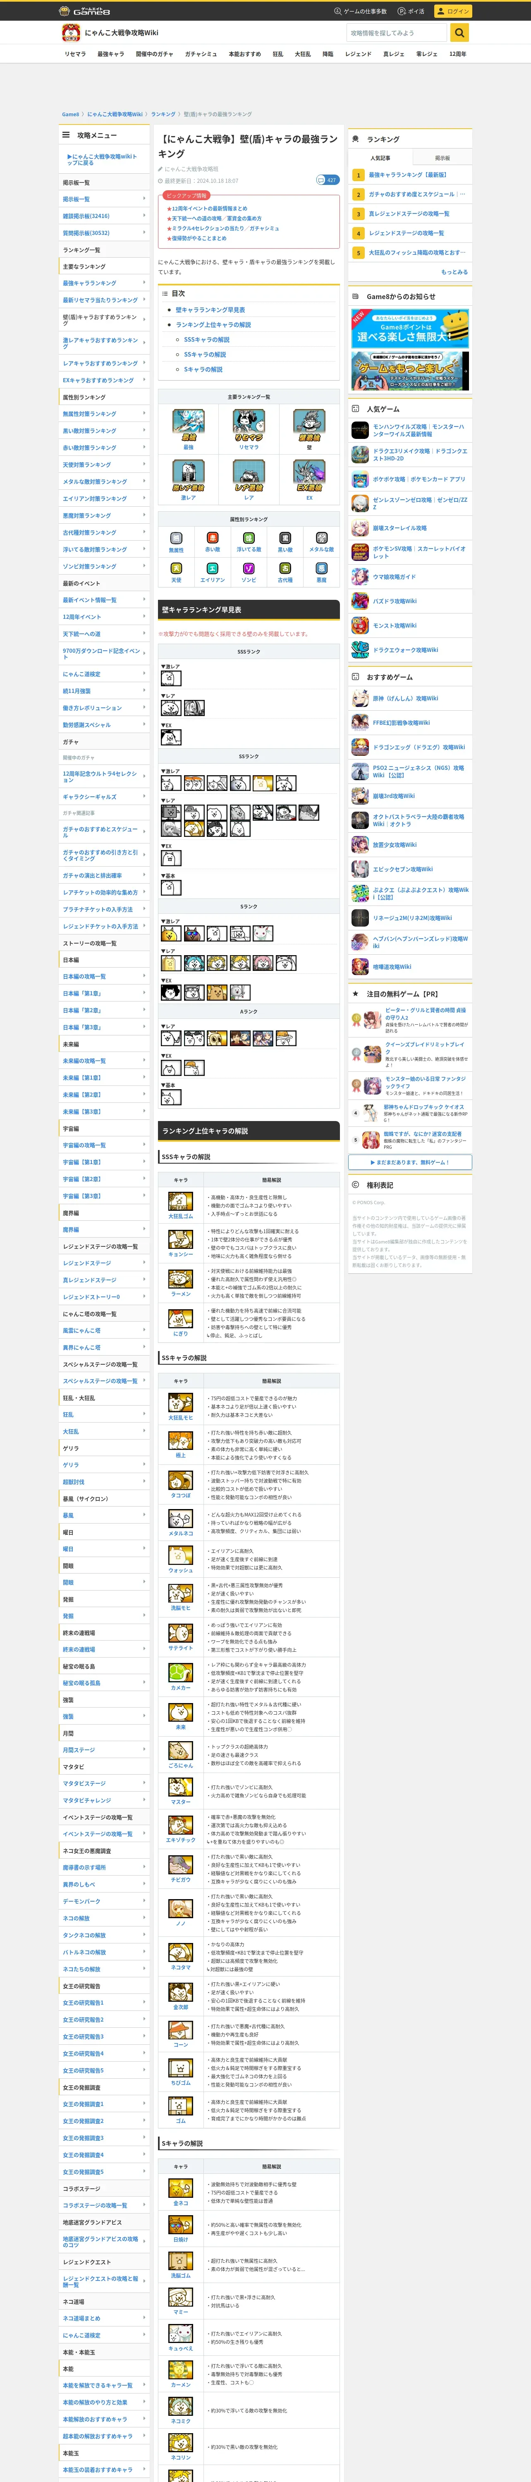Open ランキング breadcrumb link
The image size is (531, 2482).
tap(163, 115)
